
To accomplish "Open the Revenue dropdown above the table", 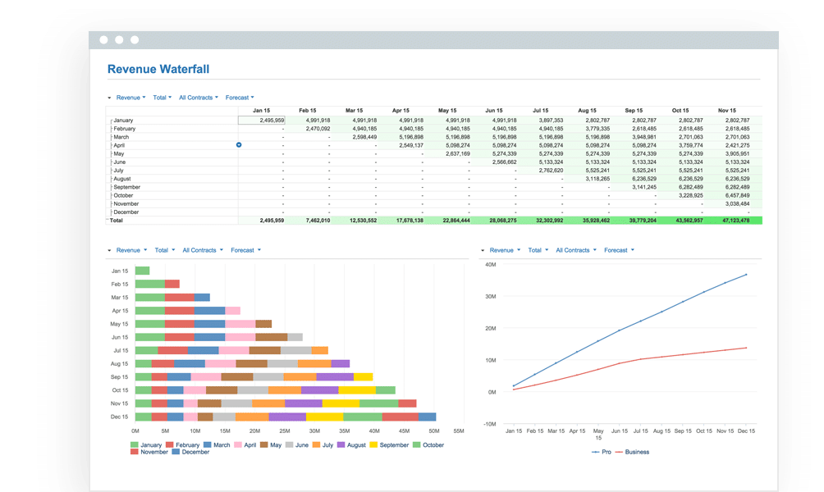I will click(129, 97).
